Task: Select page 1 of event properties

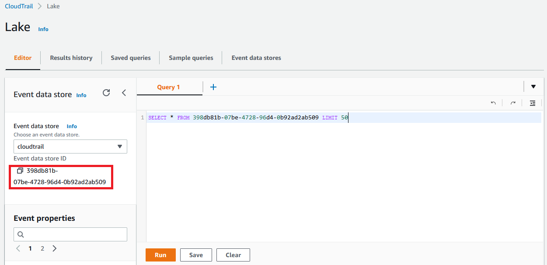Action: (x=30, y=248)
